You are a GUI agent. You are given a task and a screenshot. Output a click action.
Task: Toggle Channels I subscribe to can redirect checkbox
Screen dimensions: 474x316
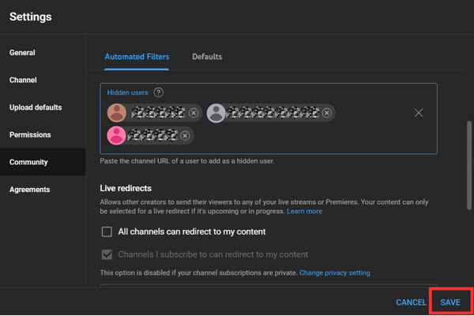click(x=107, y=255)
